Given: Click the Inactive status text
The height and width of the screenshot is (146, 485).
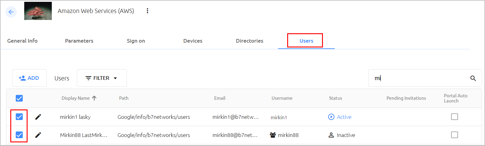Looking at the screenshot, I should tap(346, 135).
